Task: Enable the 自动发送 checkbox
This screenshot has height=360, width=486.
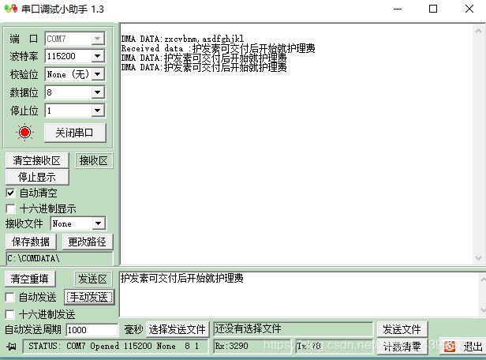Action: (10, 298)
